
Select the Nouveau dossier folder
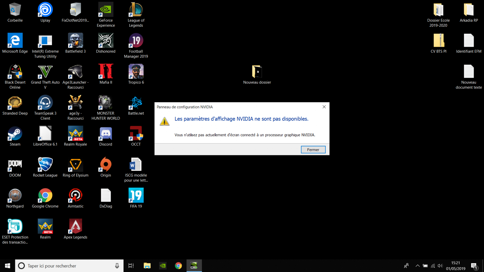[257, 74]
